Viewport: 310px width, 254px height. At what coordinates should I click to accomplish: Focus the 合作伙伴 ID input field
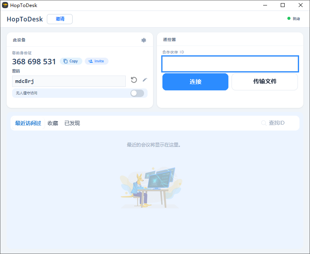point(230,64)
